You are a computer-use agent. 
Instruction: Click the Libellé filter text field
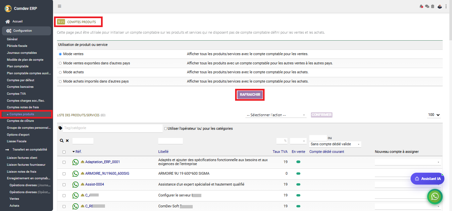[171, 141]
